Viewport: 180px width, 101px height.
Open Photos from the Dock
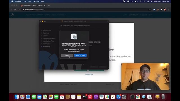pos(51,97)
